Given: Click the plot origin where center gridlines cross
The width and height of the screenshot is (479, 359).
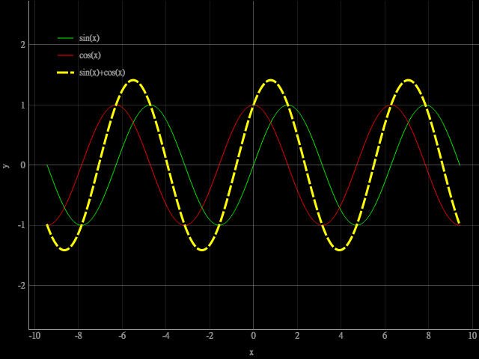Looking at the screenshot, I should 253,165.
